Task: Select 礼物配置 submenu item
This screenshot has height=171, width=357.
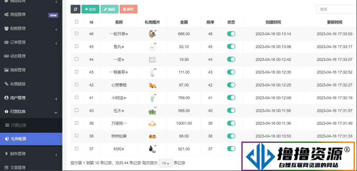Action: coord(31,139)
